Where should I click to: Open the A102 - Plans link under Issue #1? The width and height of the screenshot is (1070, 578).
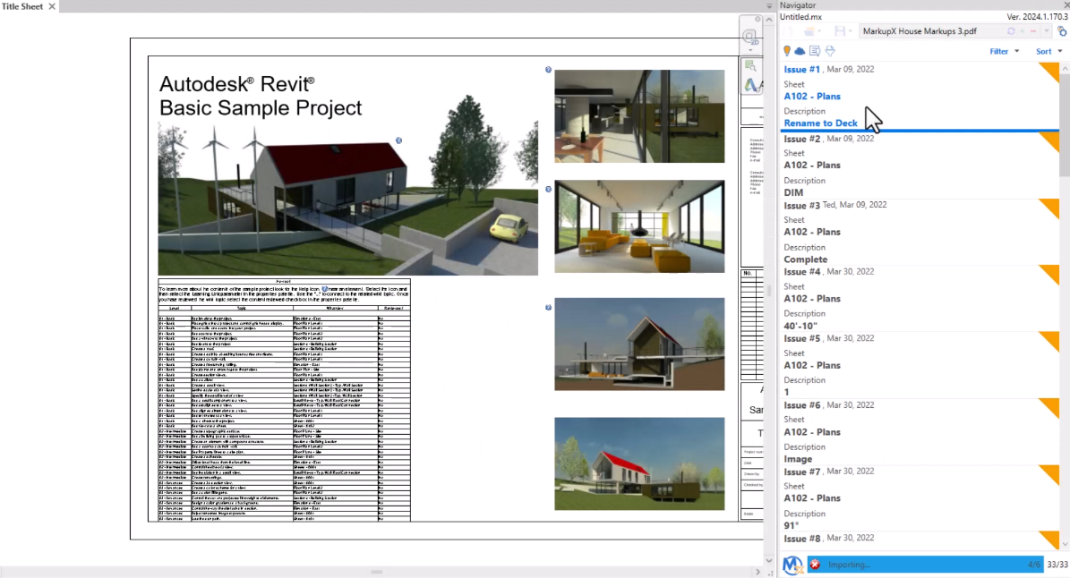(812, 96)
